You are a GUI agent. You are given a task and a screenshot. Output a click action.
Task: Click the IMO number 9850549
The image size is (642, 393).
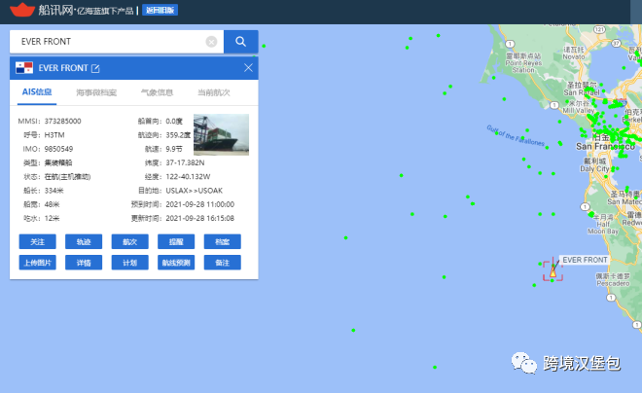coord(58,149)
